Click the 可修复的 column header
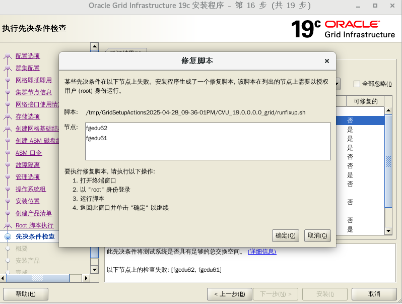 pos(366,101)
